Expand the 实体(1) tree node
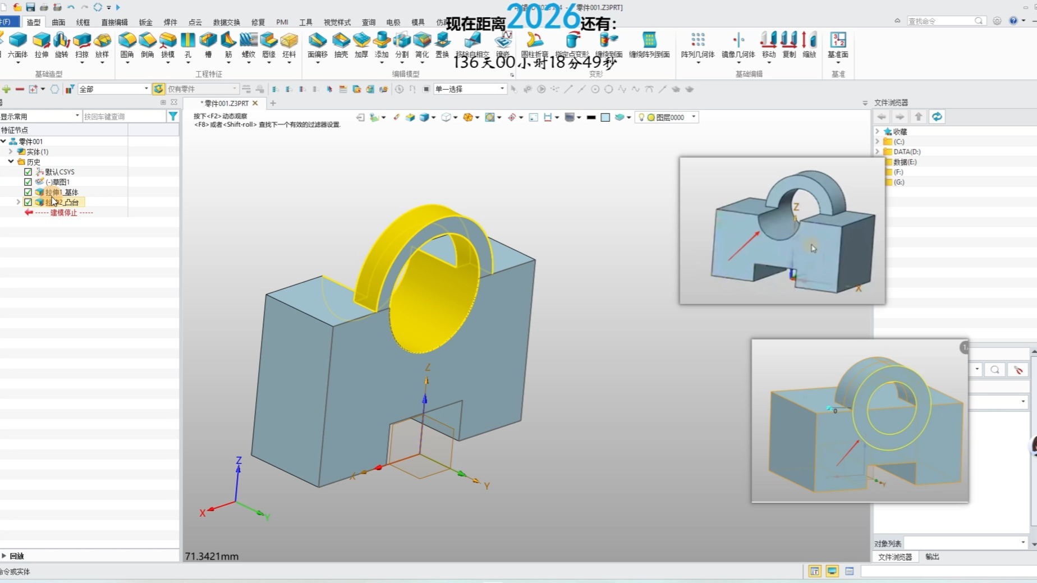This screenshot has height=583, width=1037. [11, 152]
